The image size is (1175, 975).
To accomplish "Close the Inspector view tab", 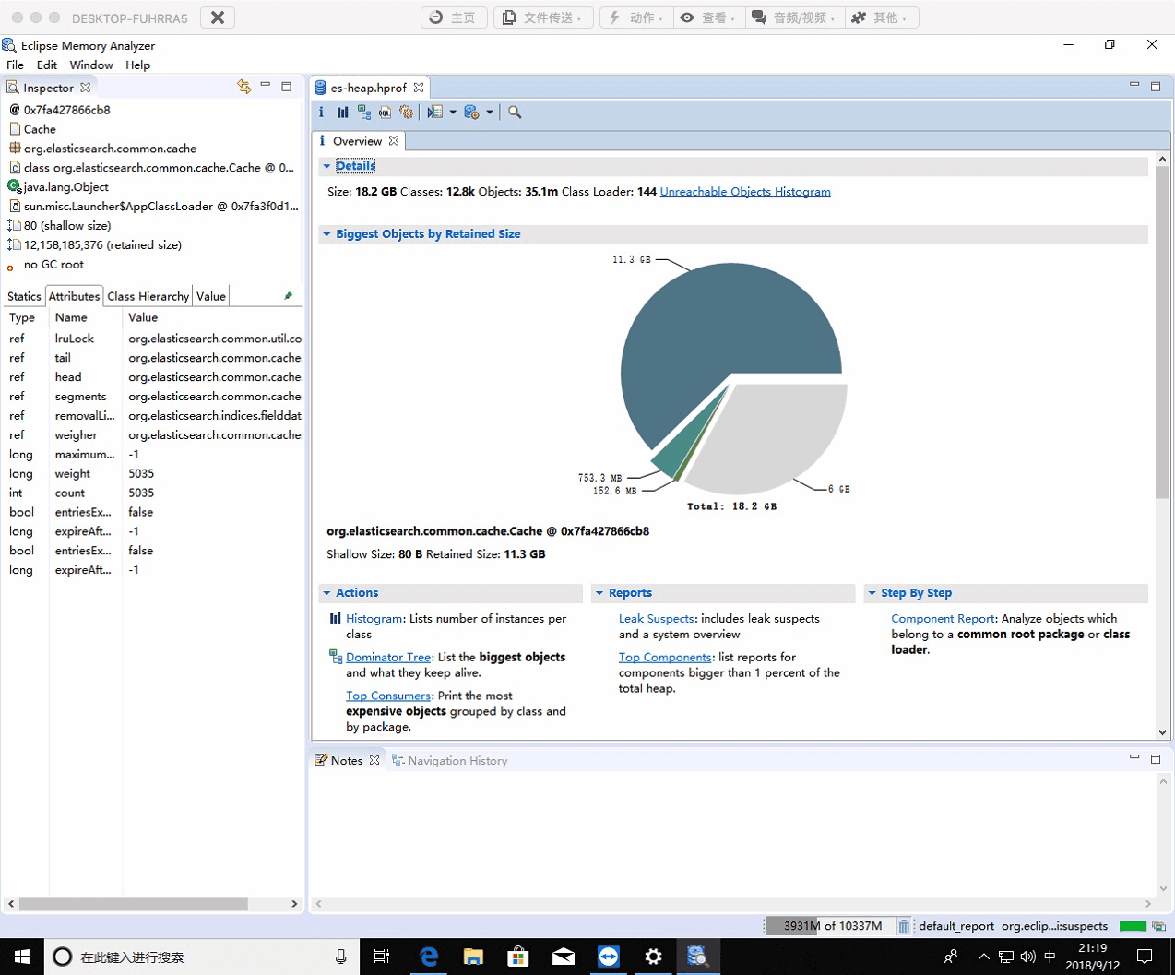I will (86, 88).
